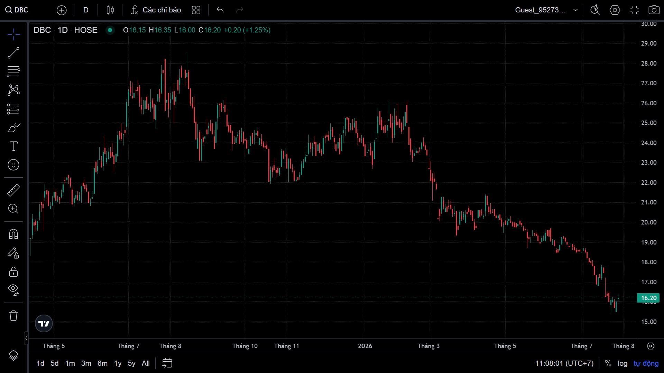Image resolution: width=664 pixels, height=373 pixels.
Task: Select the 1d time range
Action: pyautogui.click(x=40, y=363)
